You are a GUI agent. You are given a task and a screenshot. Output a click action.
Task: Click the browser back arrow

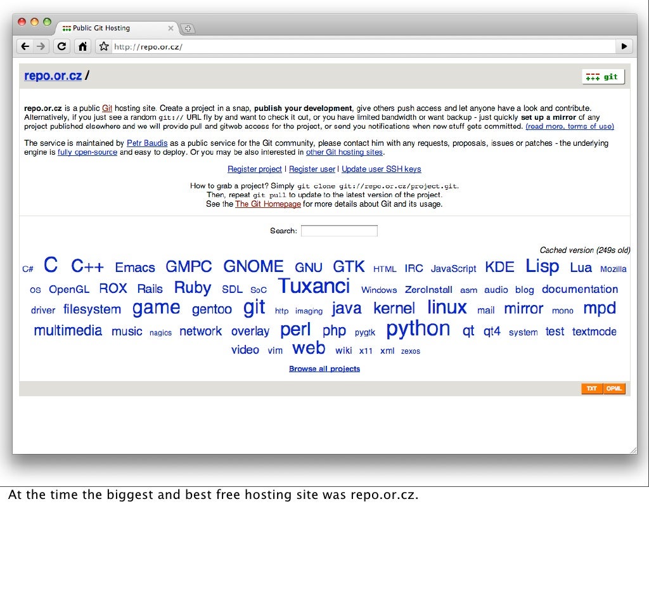tap(25, 46)
